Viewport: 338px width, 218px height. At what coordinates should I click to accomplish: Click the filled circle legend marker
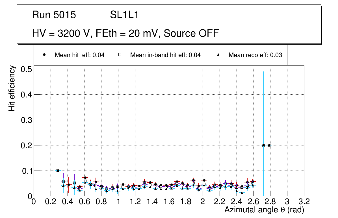[x=44, y=55]
